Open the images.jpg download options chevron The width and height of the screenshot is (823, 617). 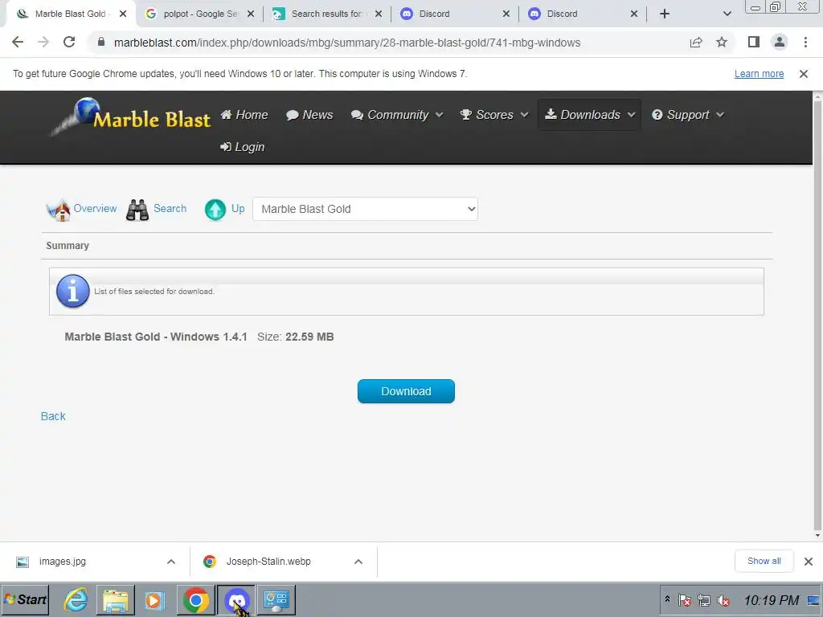click(x=171, y=562)
